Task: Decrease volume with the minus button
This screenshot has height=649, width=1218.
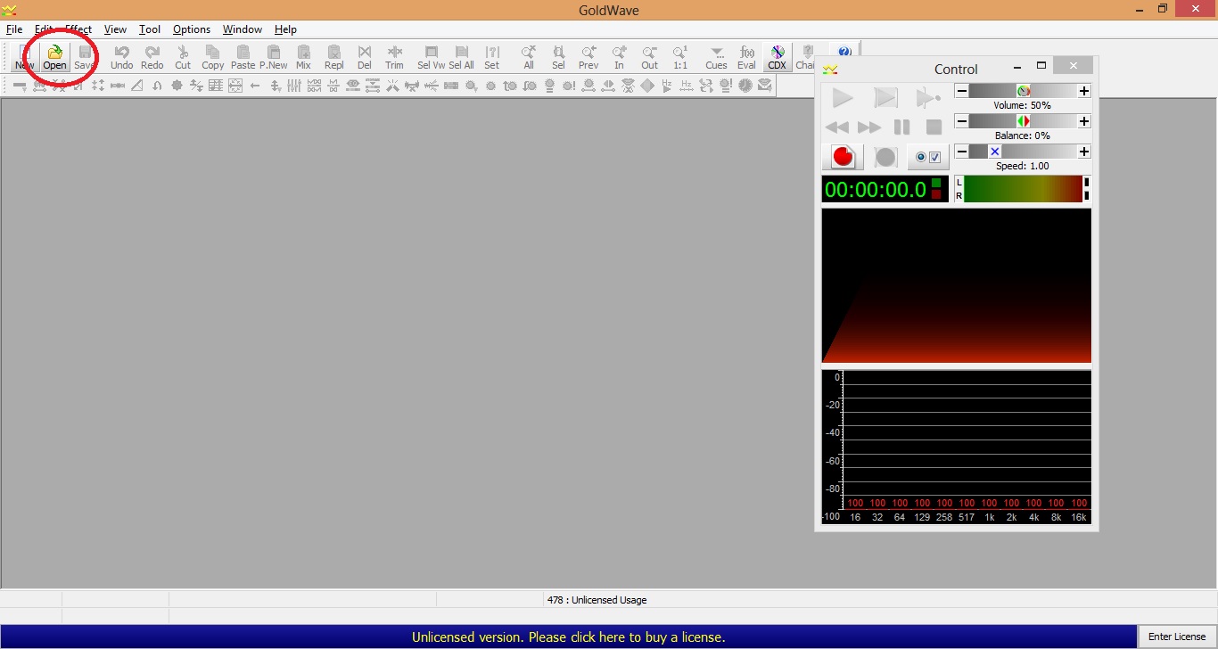Action: [x=961, y=91]
